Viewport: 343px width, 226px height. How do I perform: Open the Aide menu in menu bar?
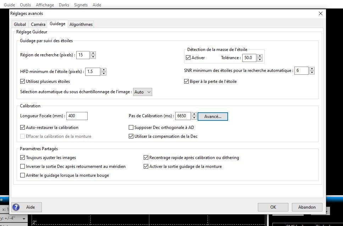pos(97,5)
